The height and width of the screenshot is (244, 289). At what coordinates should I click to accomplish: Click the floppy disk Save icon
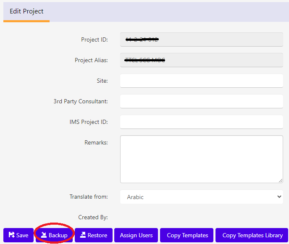click(x=11, y=235)
